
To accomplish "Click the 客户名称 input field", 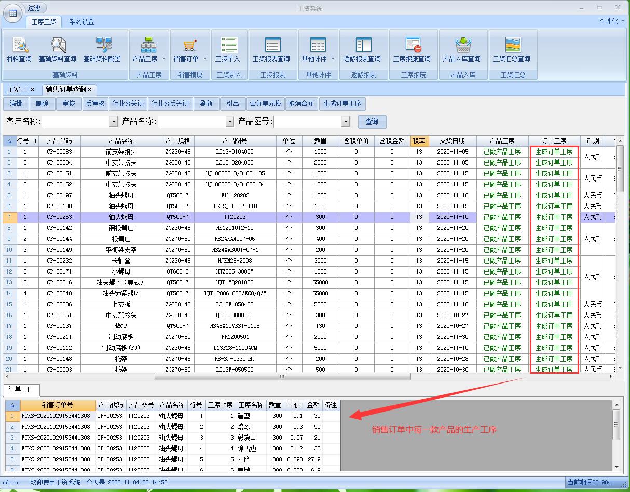I will click(76, 122).
